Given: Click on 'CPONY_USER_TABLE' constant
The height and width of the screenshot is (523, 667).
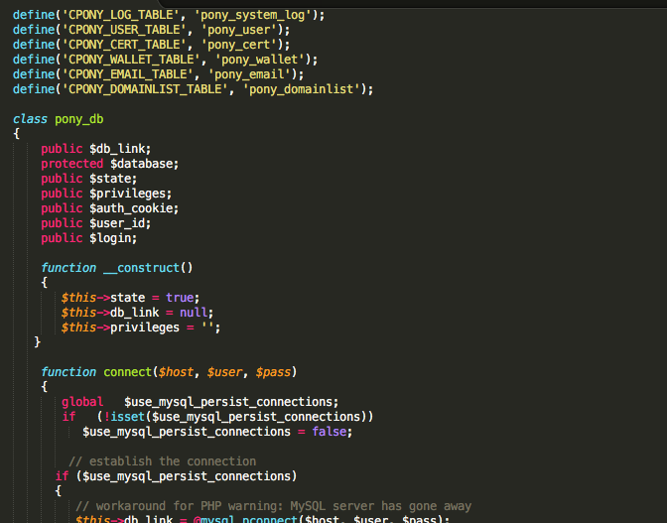Looking at the screenshot, I should (124, 30).
